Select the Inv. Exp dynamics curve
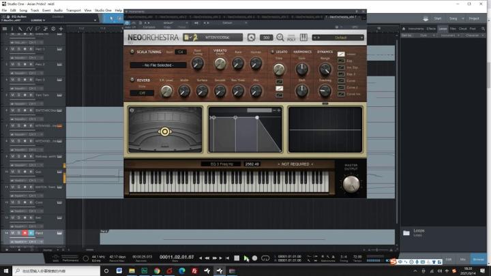 point(341,67)
